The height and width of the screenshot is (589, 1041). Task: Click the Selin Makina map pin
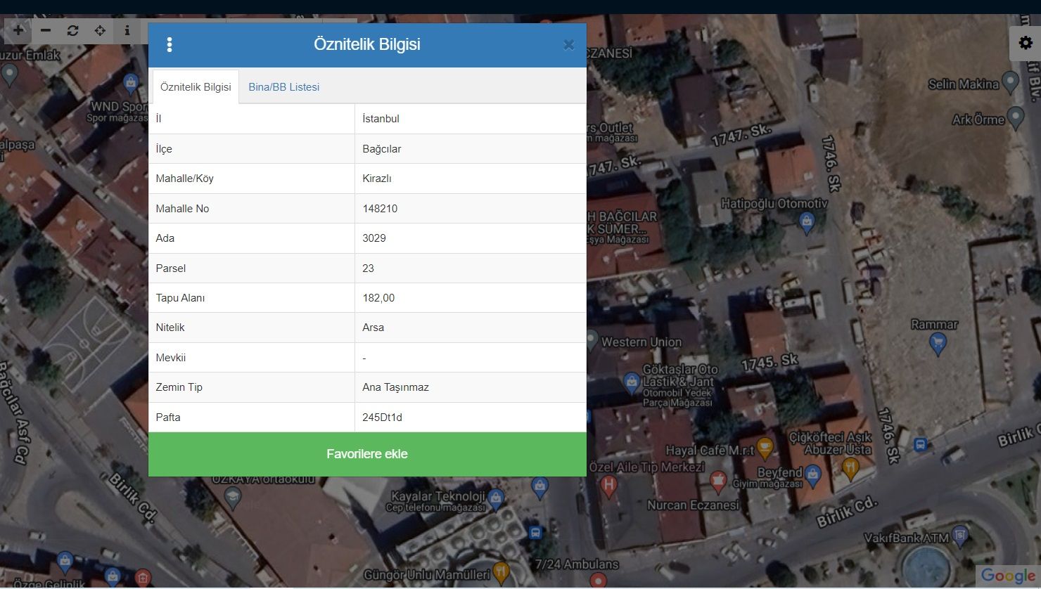(x=1011, y=83)
